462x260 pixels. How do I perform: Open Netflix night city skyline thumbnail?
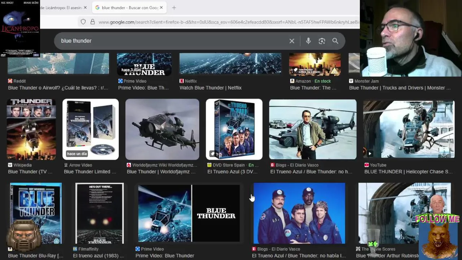230,63
